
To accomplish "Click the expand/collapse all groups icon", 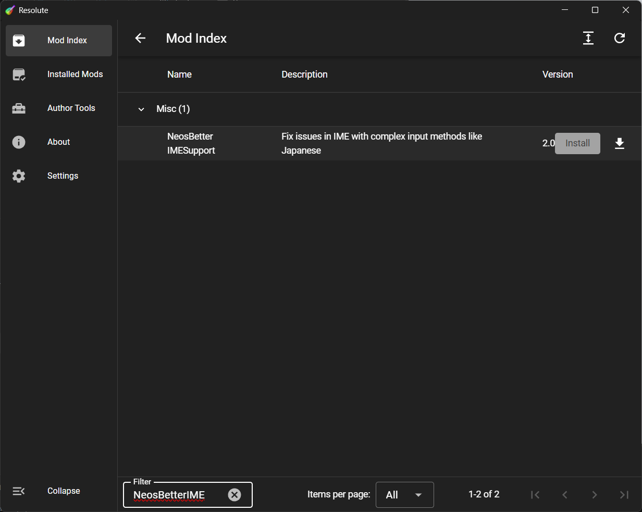I will tap(588, 38).
